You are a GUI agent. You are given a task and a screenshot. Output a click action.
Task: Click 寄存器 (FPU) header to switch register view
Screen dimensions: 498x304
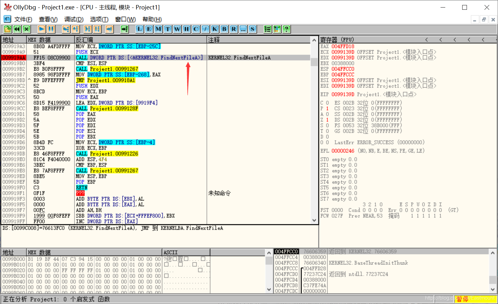pyautogui.click(x=337, y=40)
